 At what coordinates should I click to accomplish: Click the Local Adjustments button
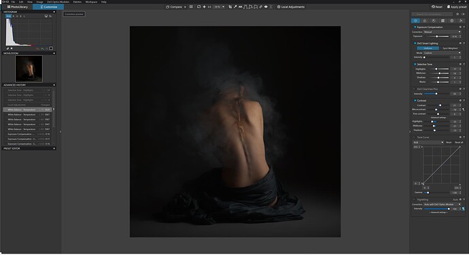(x=291, y=7)
